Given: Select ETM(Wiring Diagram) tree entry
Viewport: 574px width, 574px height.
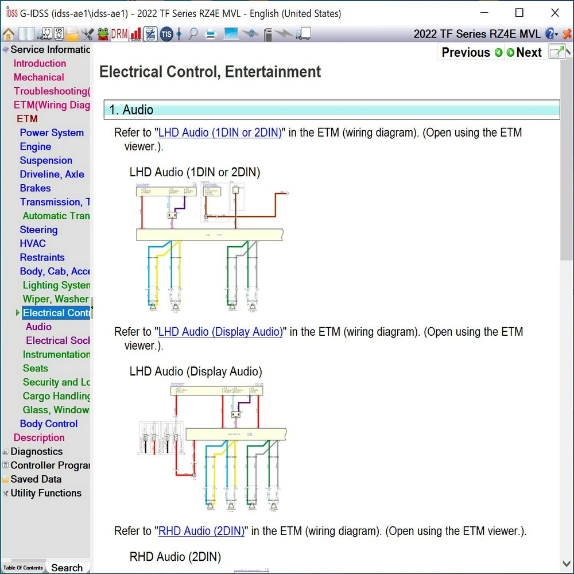Looking at the screenshot, I should click(52, 104).
